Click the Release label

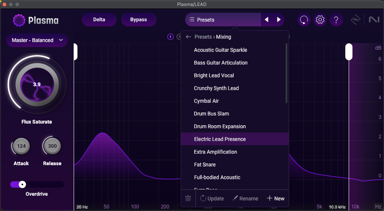(52, 163)
